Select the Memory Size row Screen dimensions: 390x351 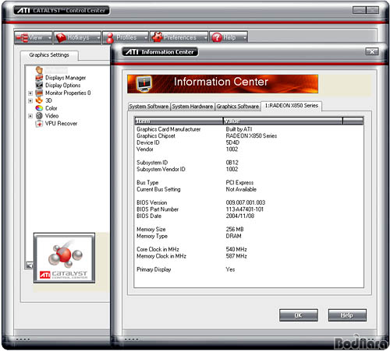point(249,229)
